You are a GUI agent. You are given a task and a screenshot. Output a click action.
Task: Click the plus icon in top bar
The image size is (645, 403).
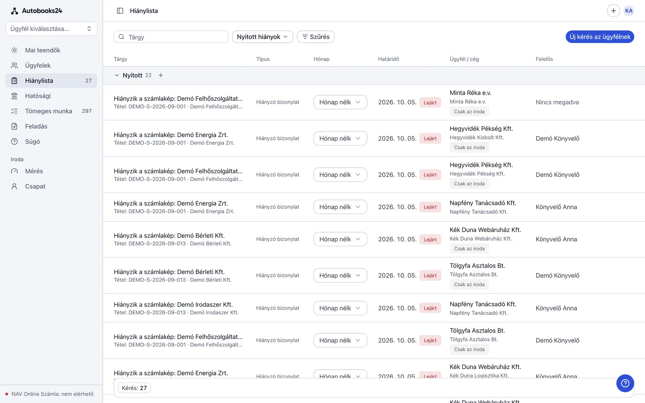(613, 11)
